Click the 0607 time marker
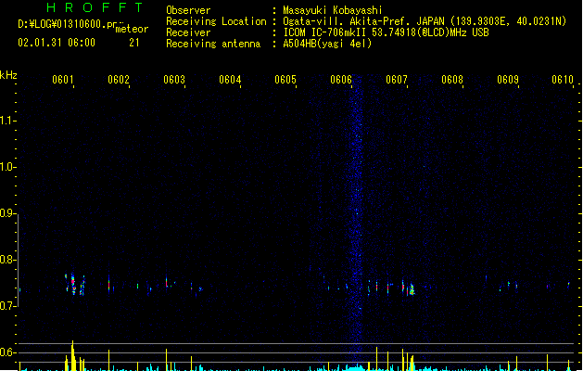This screenshot has width=583, height=371. [x=397, y=80]
